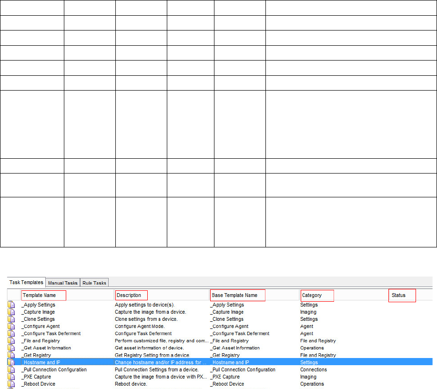Select the _Pull Connection Configuration template name
The image size is (437, 389).
click(x=54, y=370)
